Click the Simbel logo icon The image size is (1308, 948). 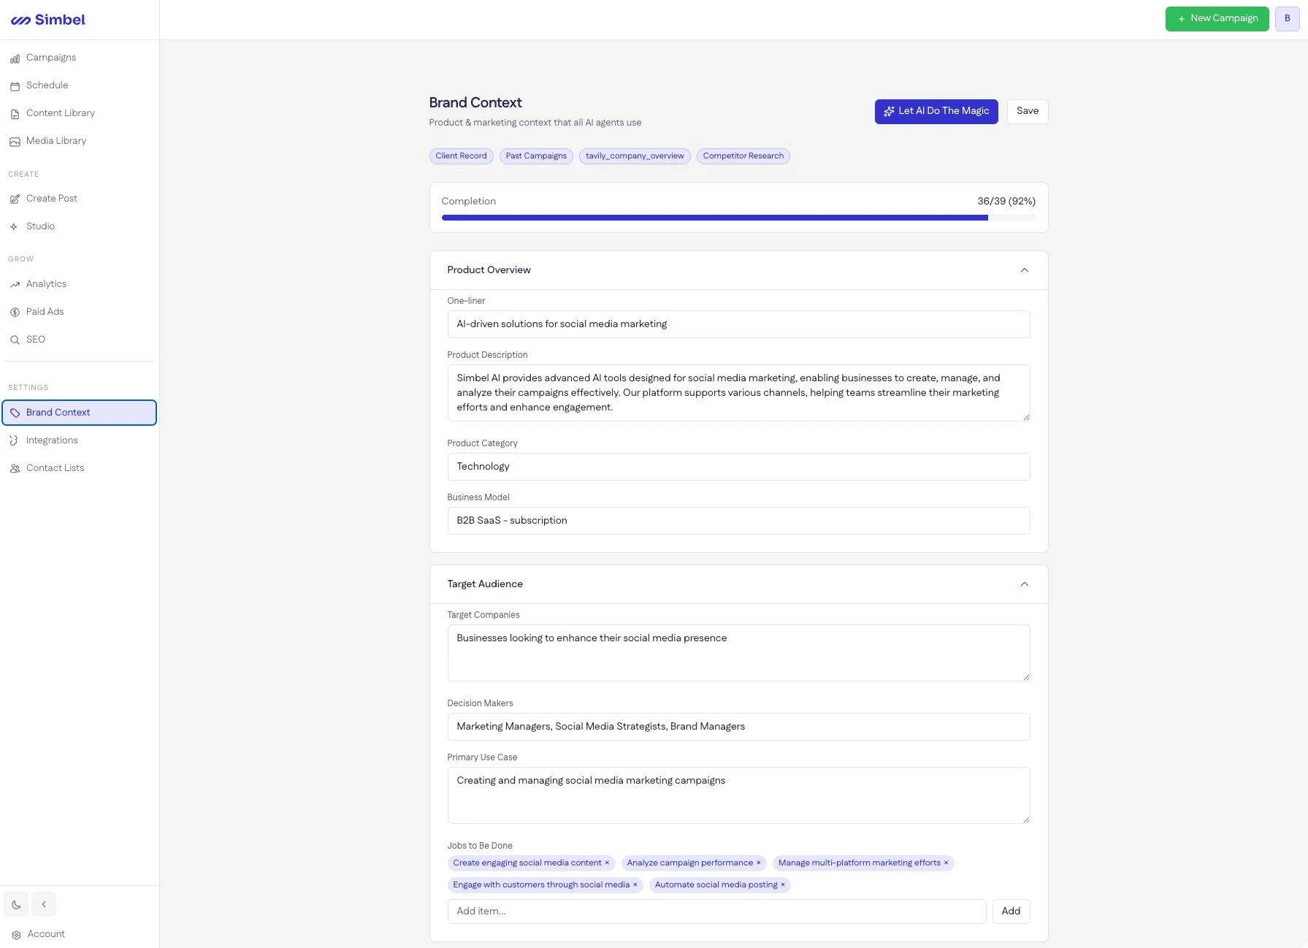tap(20, 20)
